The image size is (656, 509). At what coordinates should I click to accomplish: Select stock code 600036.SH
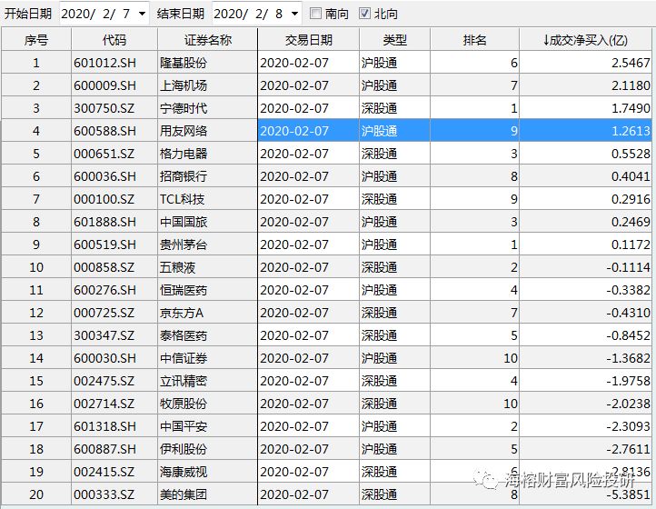pyautogui.click(x=114, y=176)
